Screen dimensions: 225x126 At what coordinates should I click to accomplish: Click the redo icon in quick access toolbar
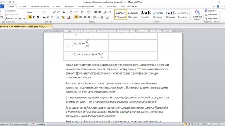pos(9,2)
